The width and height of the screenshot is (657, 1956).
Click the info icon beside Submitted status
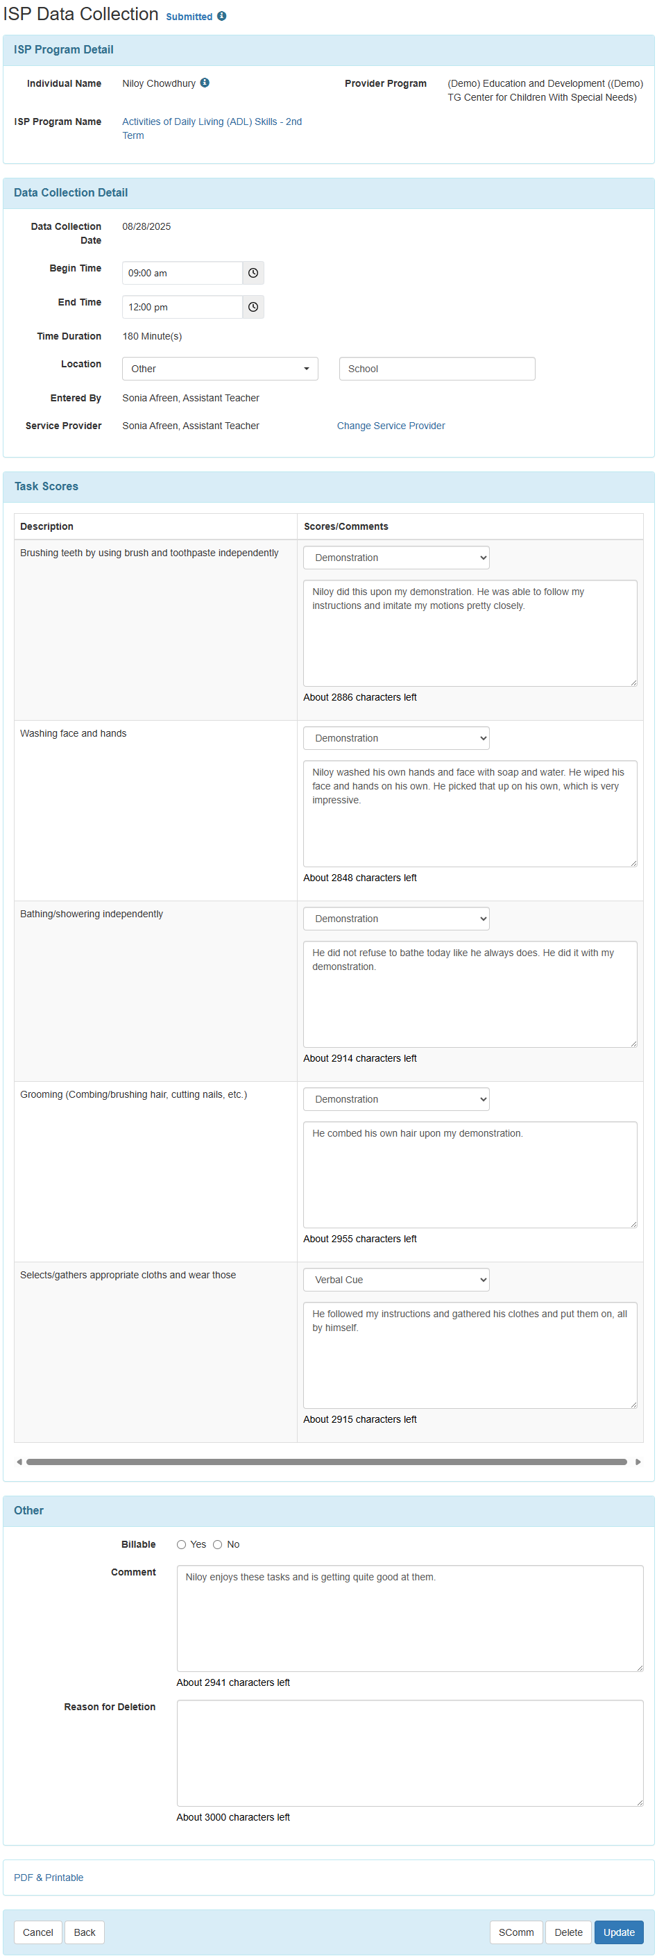tap(220, 16)
